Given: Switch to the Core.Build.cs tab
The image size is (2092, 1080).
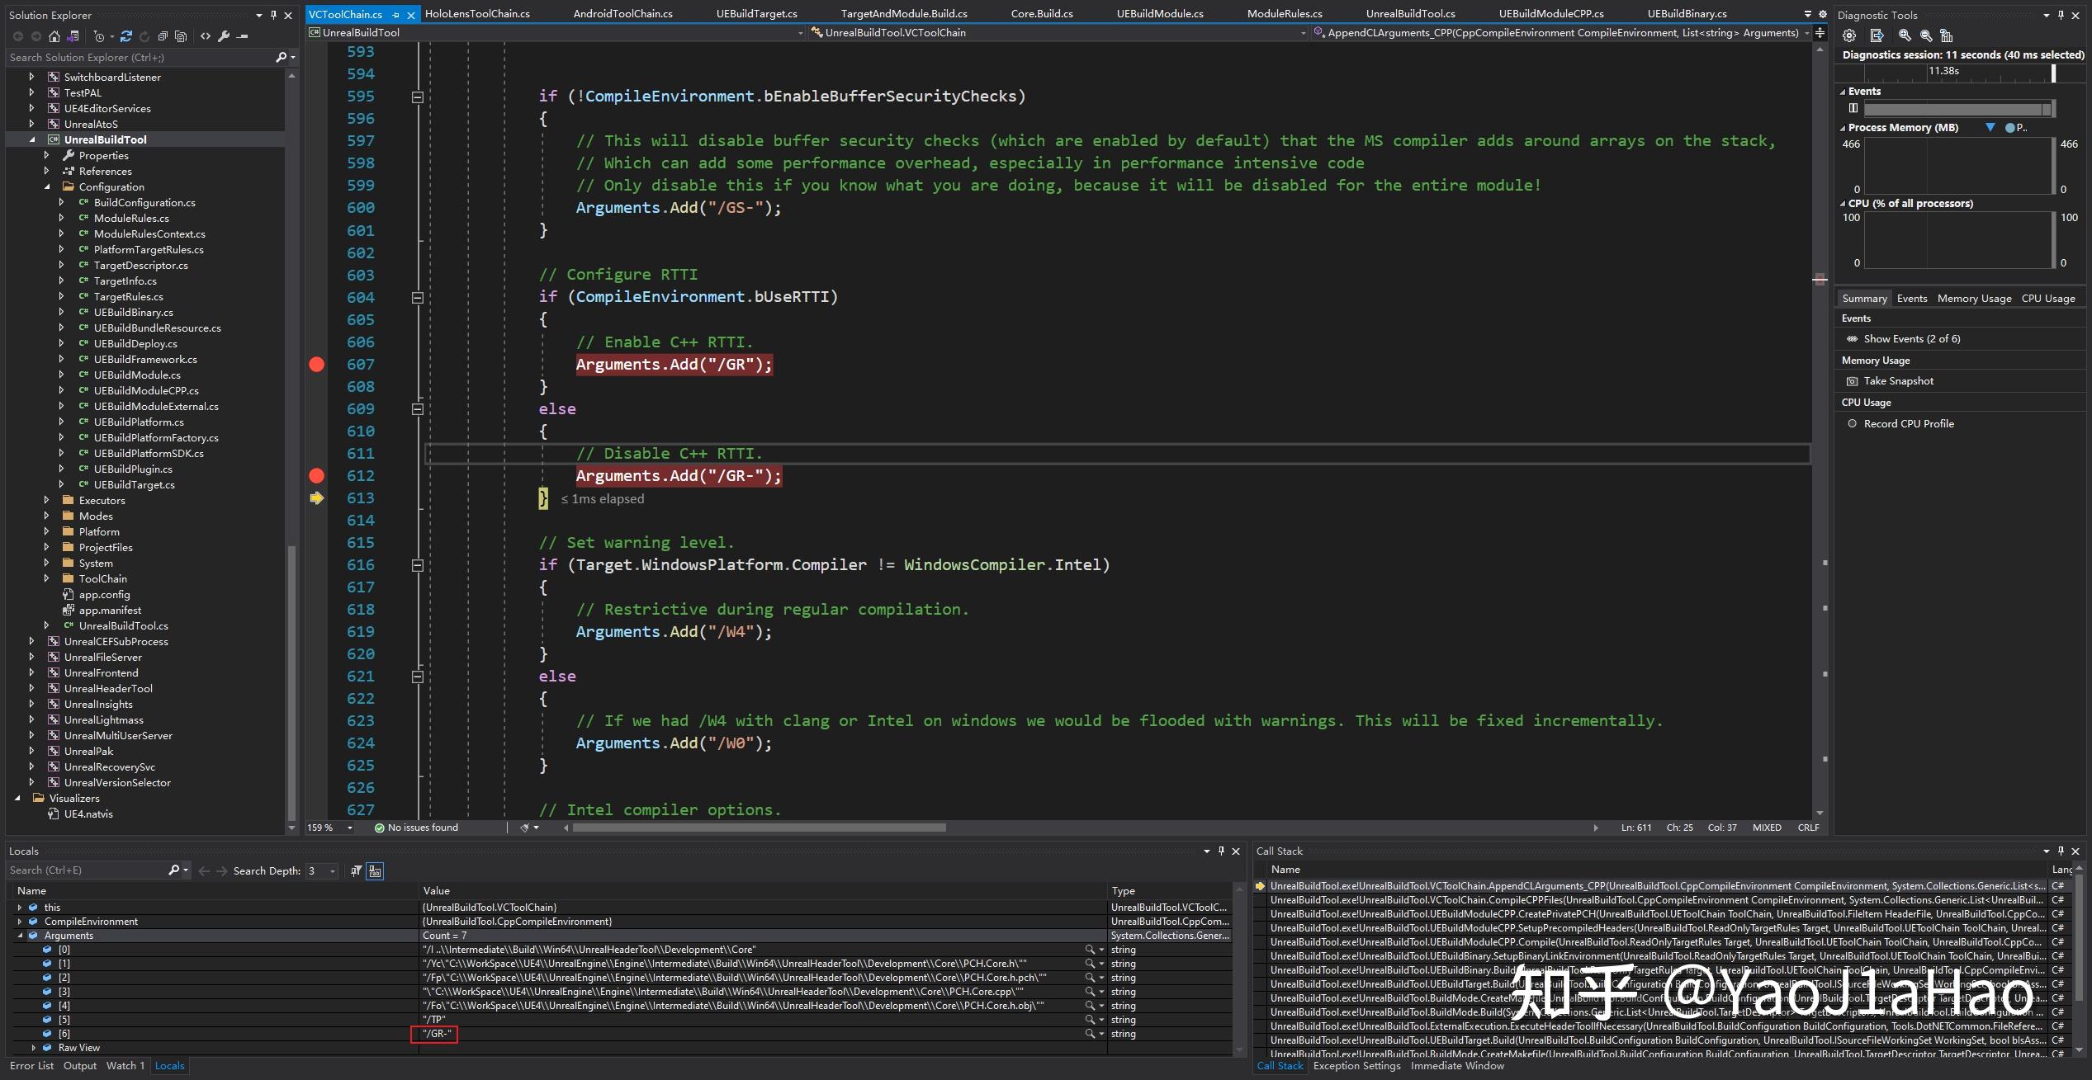Looking at the screenshot, I should click(x=1041, y=13).
